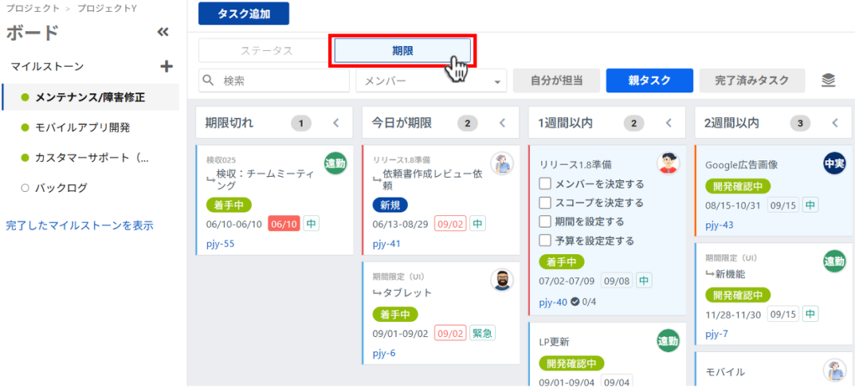The height and width of the screenshot is (388, 859).
Task: Collapse the 期限切れ column
Action: pos(336,123)
